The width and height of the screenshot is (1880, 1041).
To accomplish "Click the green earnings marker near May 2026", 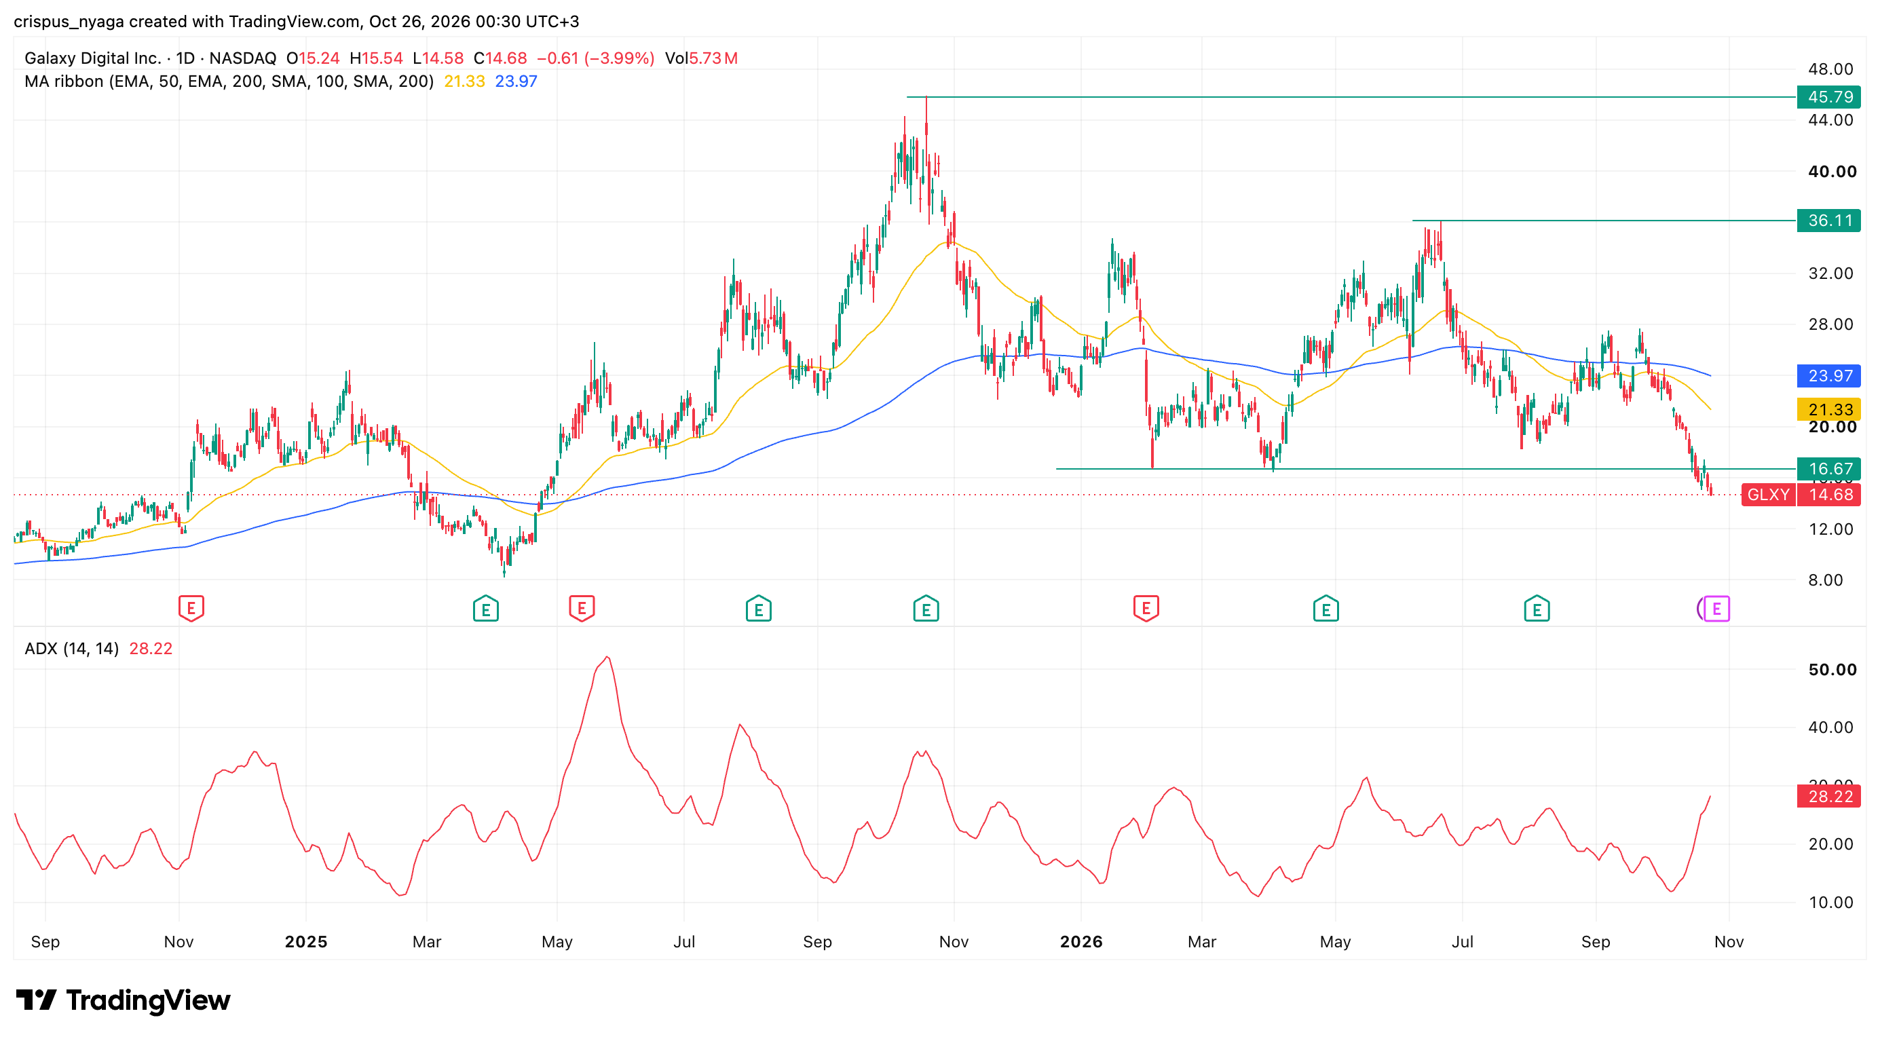I will [1326, 609].
